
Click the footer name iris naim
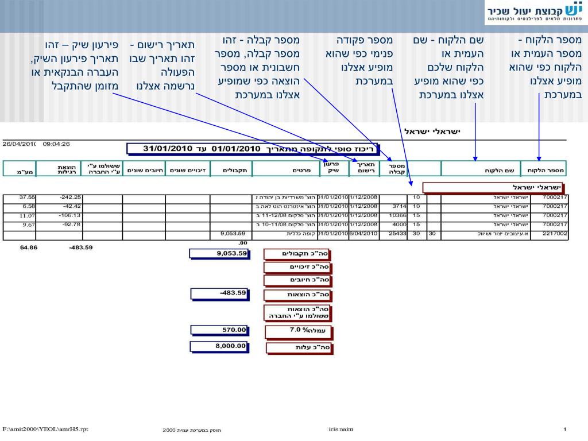(341, 430)
